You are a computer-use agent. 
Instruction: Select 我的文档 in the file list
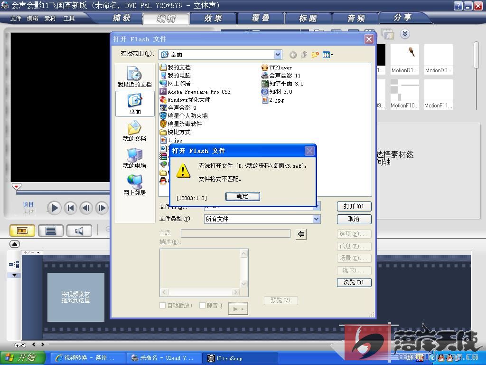tap(176, 67)
